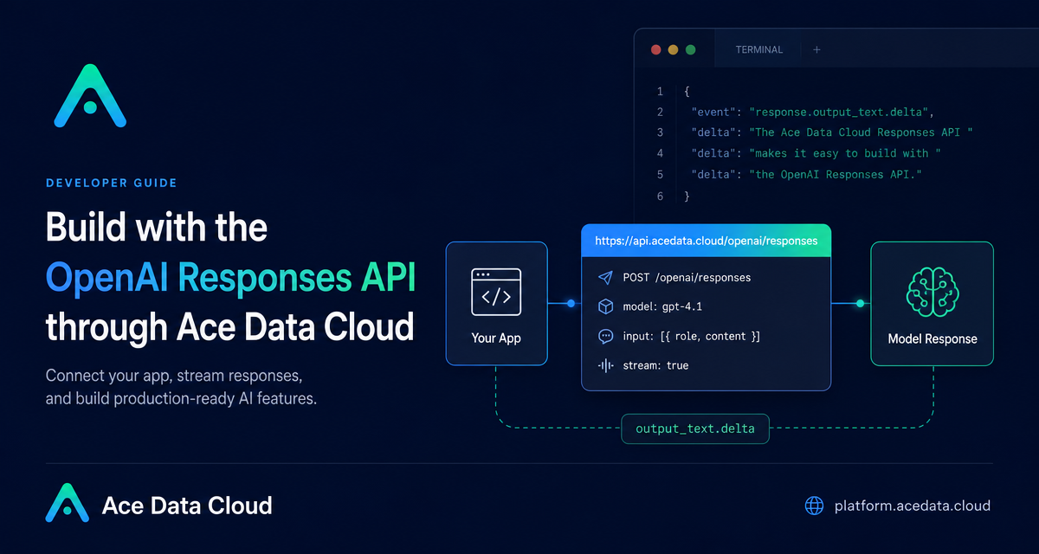Viewport: 1039px width, 554px height.
Task: Click the yellow terminal window dot
Action: point(673,50)
